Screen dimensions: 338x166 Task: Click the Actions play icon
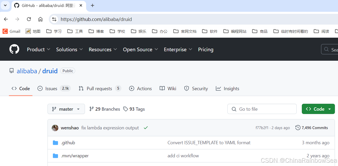click(x=132, y=88)
